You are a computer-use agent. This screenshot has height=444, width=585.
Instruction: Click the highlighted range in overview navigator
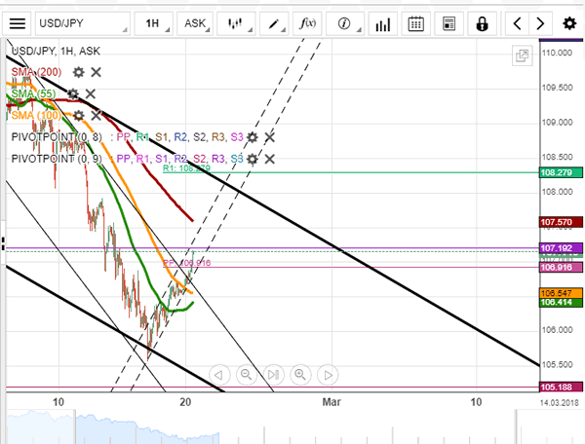click(295, 427)
